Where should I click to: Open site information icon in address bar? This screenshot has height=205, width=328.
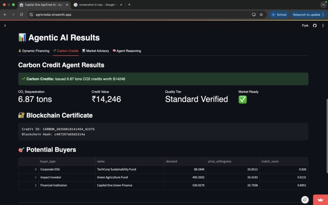pyautogui.click(x=31, y=15)
